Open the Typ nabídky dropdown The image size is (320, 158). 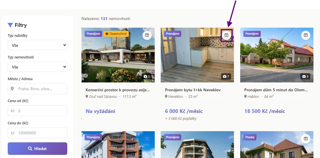tap(37, 45)
